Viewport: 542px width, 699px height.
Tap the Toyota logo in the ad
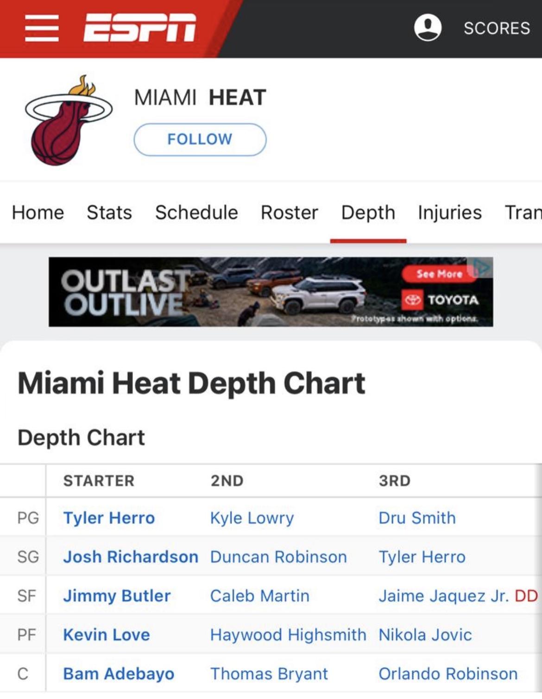[x=412, y=300]
